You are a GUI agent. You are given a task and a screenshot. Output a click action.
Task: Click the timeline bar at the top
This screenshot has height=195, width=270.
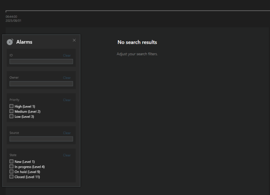pos(138,11)
